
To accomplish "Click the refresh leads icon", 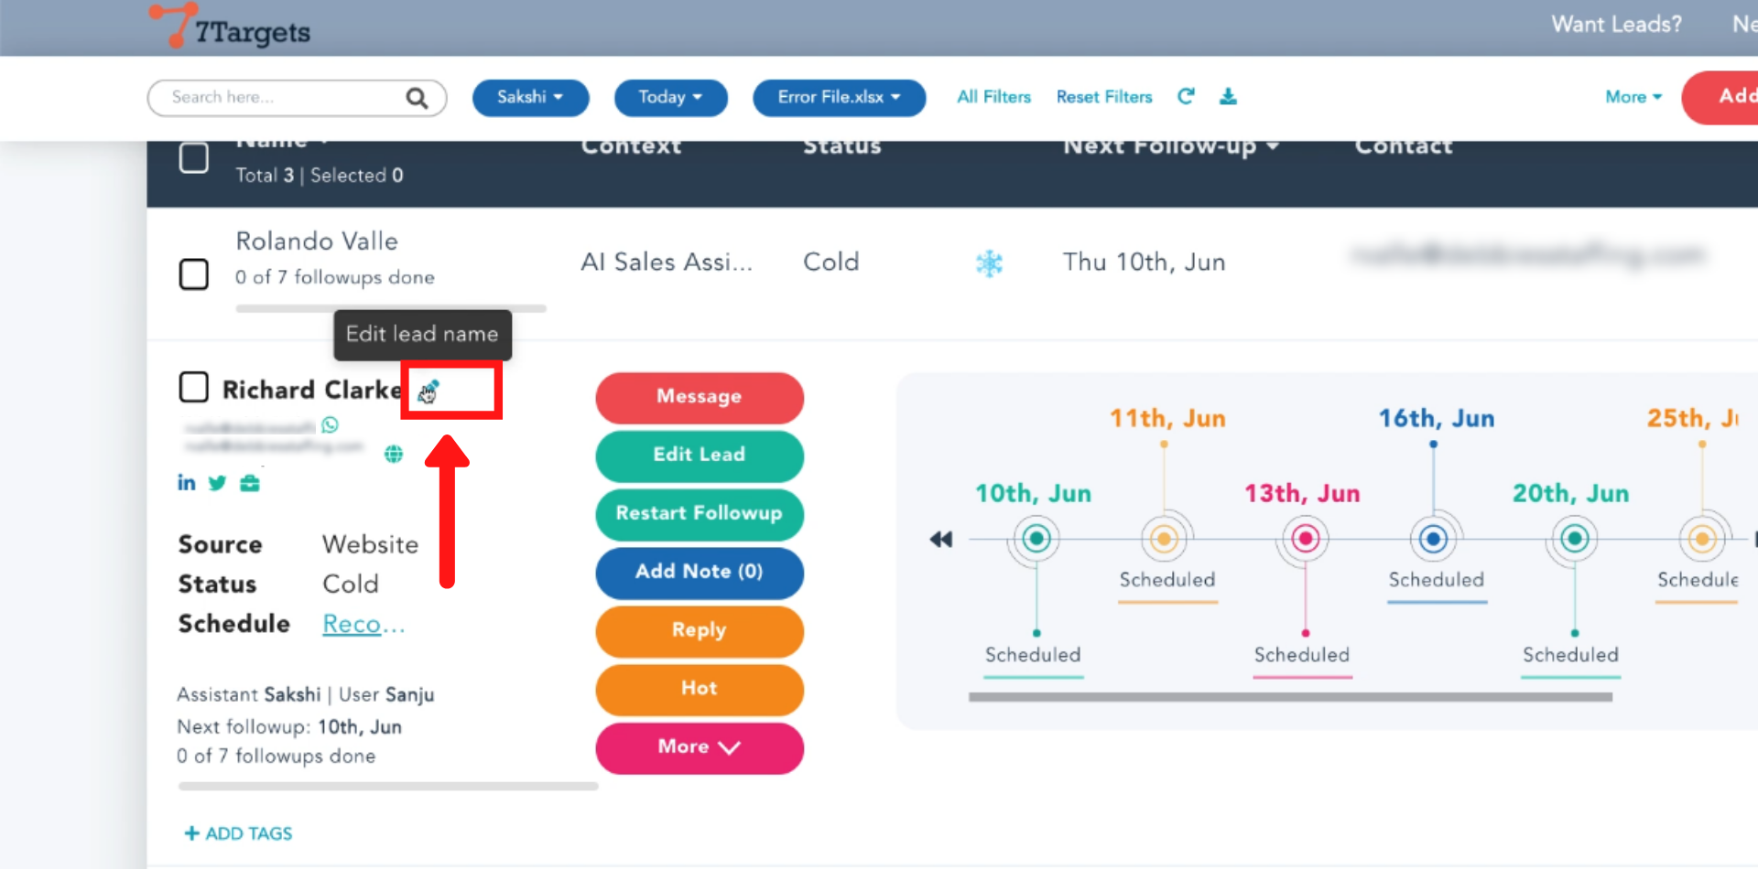I will (1186, 97).
